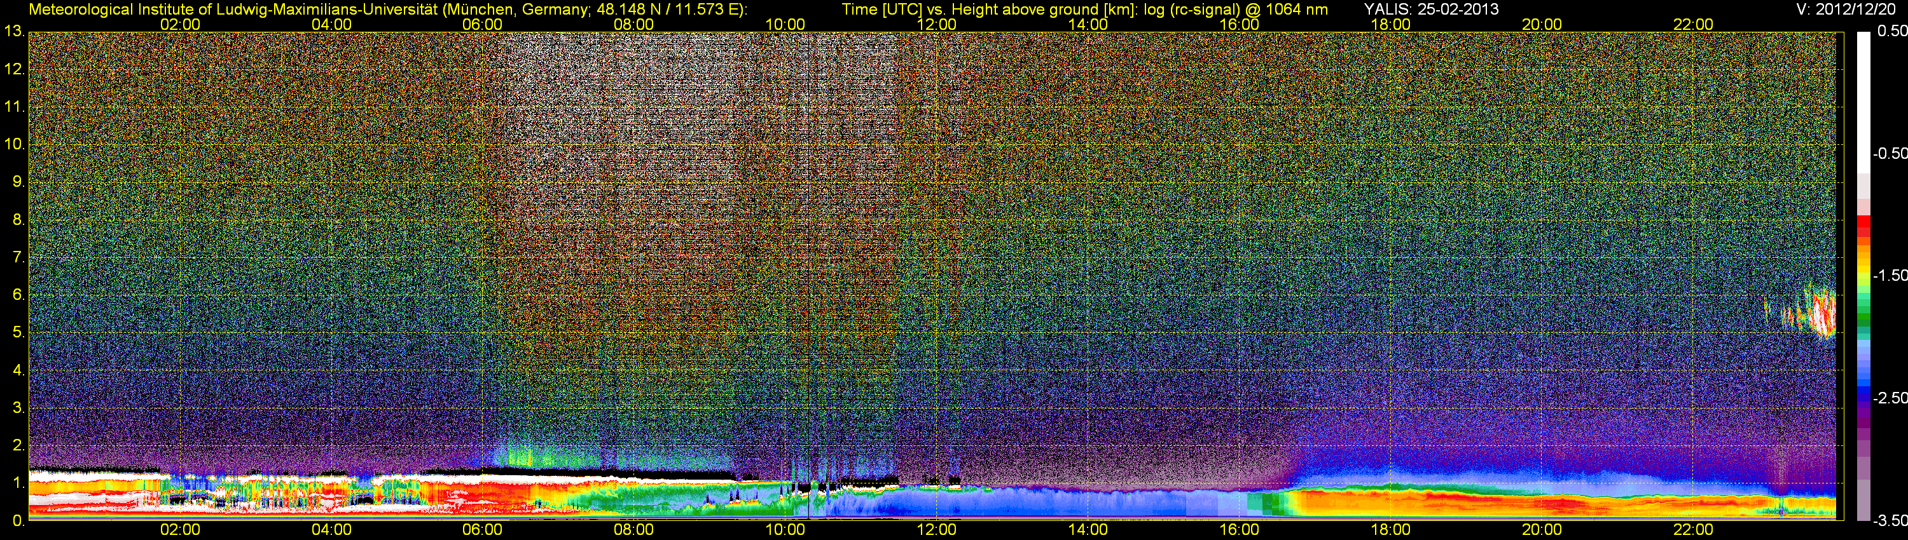The height and width of the screenshot is (540, 1908).
Task: Select the 22:00 label on the top time axis
Action: [1693, 24]
